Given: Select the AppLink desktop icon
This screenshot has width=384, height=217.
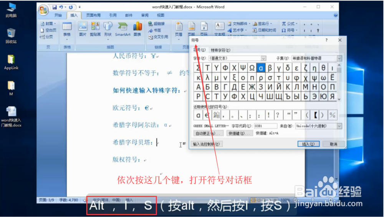Looking at the screenshot, I should [x=11, y=62].
